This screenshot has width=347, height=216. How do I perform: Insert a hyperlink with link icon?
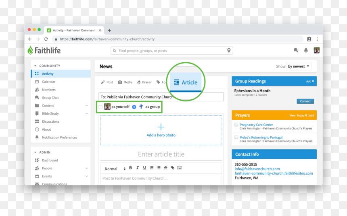[x=173, y=168]
